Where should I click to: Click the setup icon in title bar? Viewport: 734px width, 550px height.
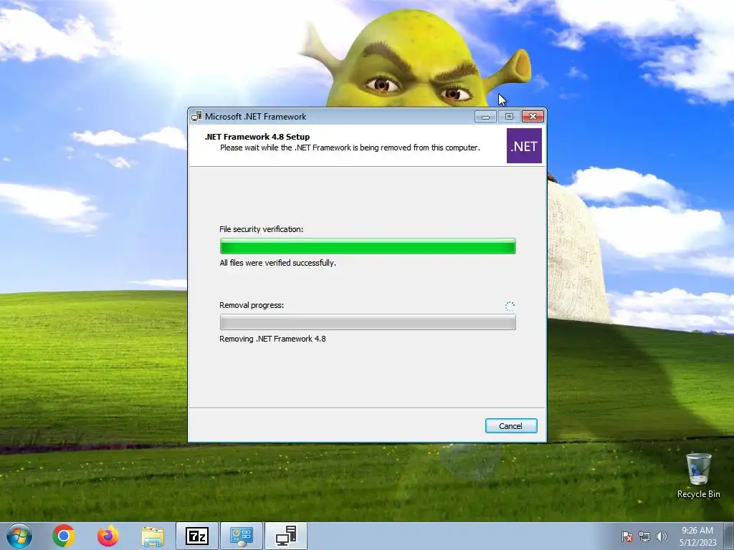click(x=196, y=117)
